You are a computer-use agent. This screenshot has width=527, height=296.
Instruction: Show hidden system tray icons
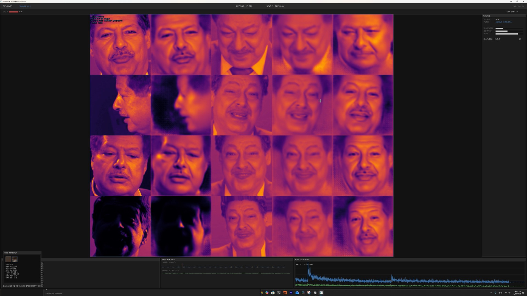491,293
